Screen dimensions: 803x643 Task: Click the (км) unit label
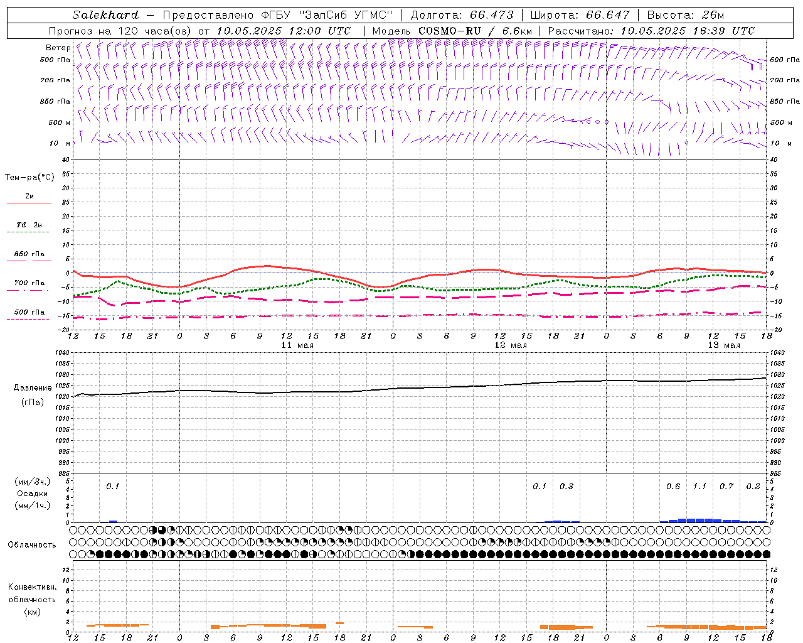click(x=33, y=612)
